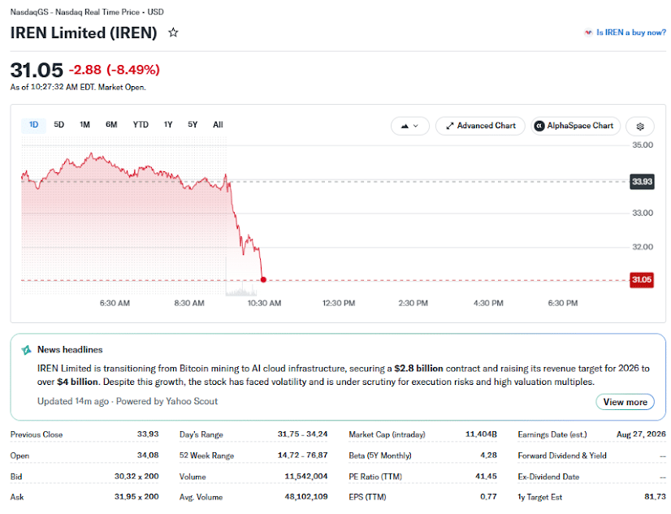Click the Volume value 11,542,004

[306, 477]
